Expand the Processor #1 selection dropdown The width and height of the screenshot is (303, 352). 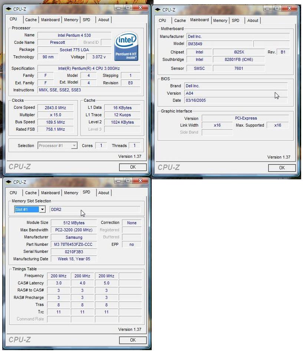(x=74, y=146)
